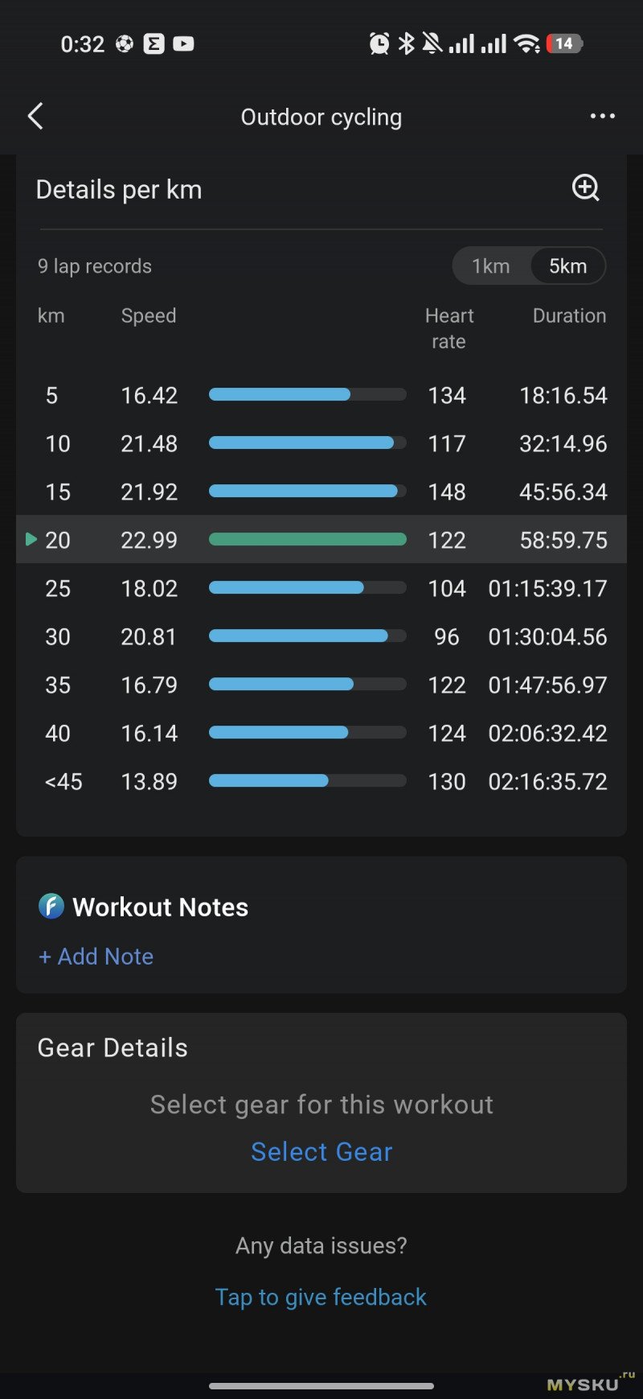
Task: Select the 5km lap segment
Action: [x=567, y=266]
